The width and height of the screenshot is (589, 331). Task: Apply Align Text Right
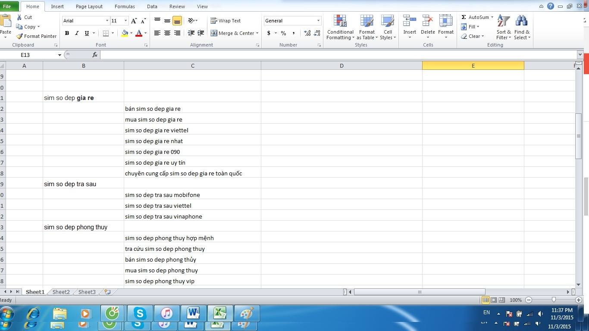177,33
